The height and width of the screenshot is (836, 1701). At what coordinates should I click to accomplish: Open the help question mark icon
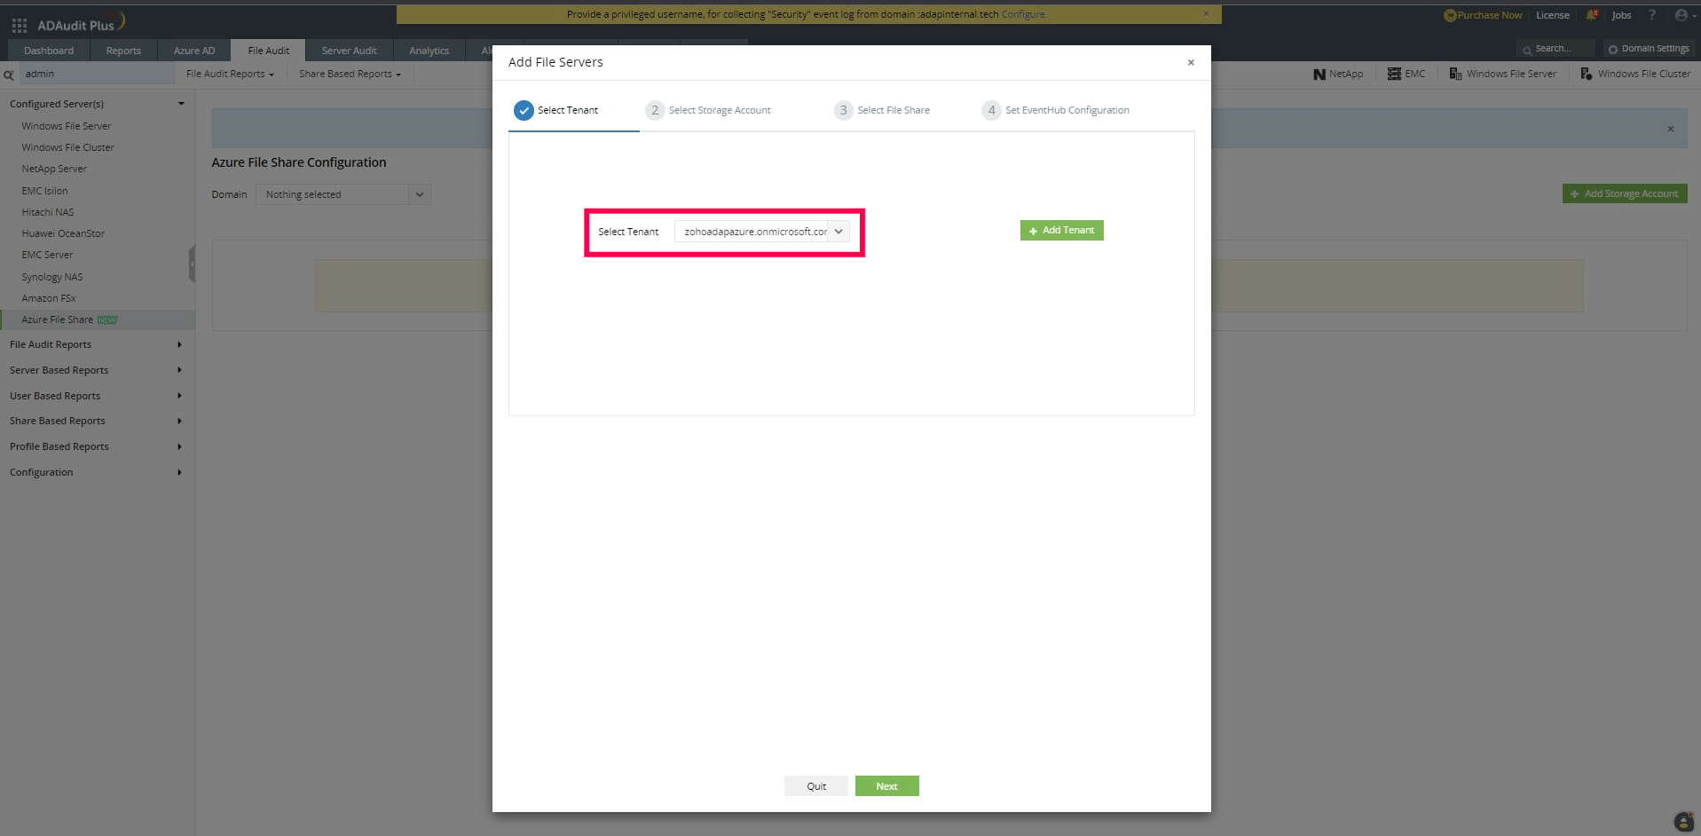pyautogui.click(x=1651, y=15)
